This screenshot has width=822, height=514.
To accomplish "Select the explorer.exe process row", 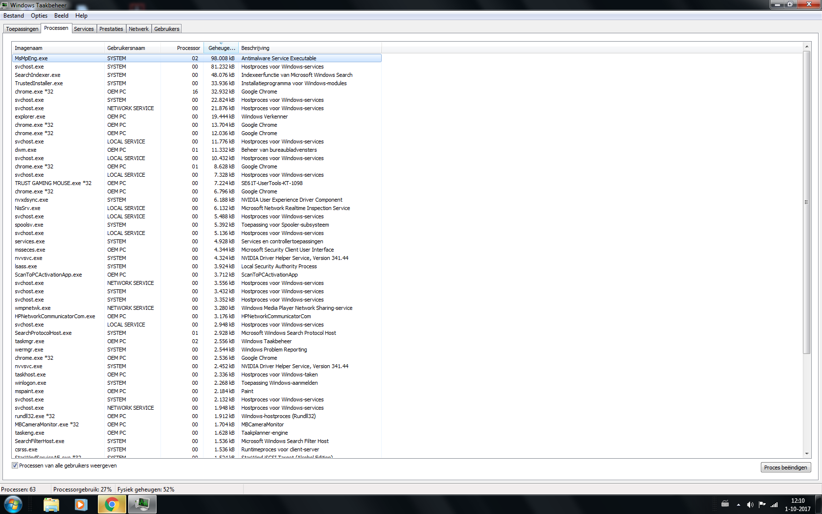I will 197,117.
